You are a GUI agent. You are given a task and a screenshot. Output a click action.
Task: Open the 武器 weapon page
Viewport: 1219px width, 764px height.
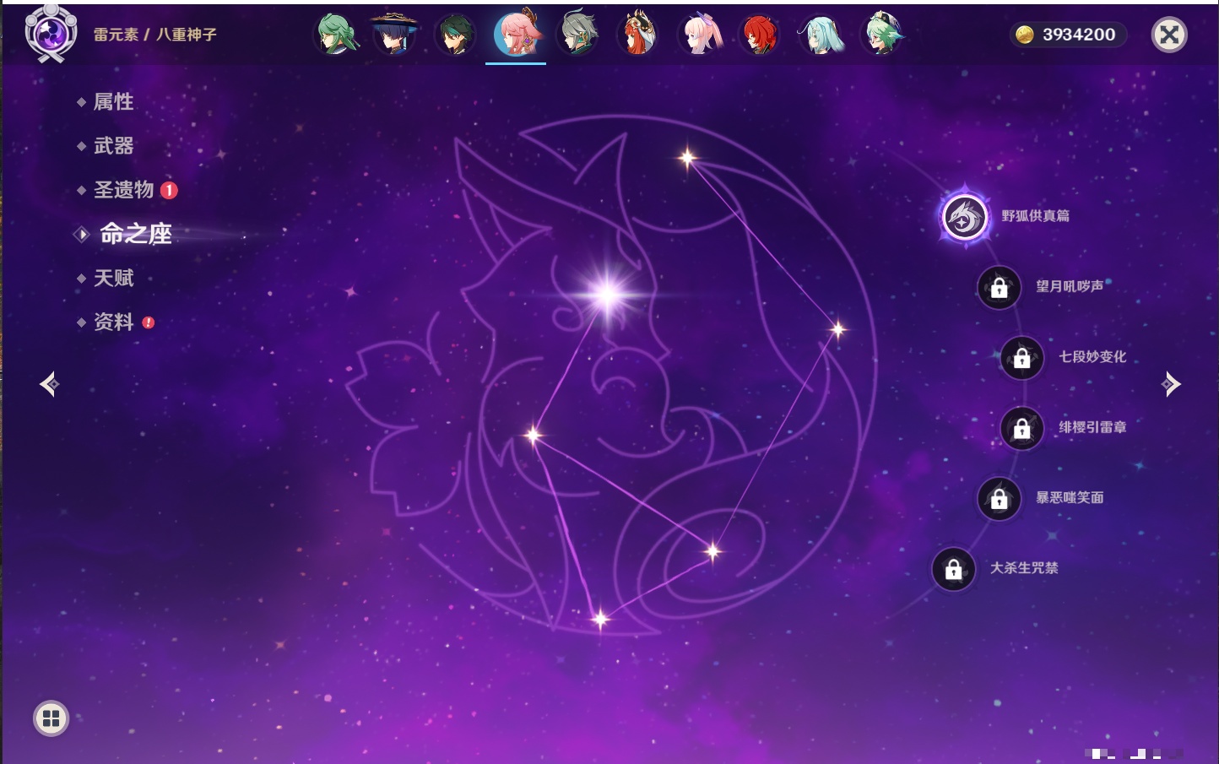point(113,146)
